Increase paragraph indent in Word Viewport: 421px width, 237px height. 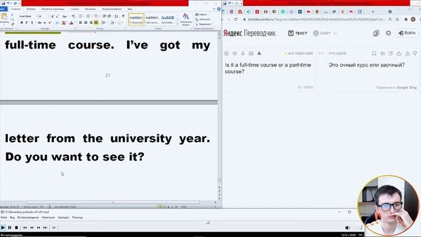[109, 16]
